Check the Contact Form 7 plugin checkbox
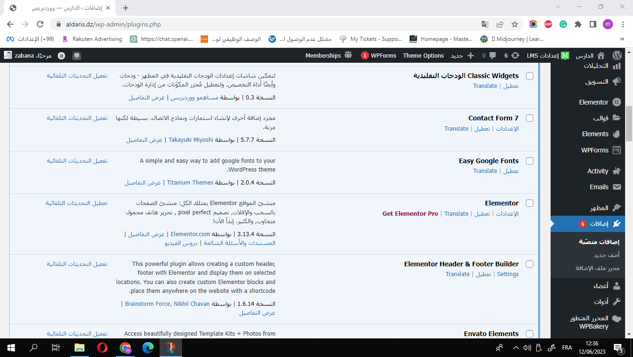The width and height of the screenshot is (633, 357). click(x=529, y=118)
